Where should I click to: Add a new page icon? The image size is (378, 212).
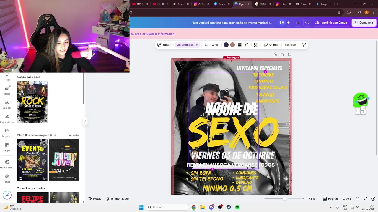click(289, 54)
